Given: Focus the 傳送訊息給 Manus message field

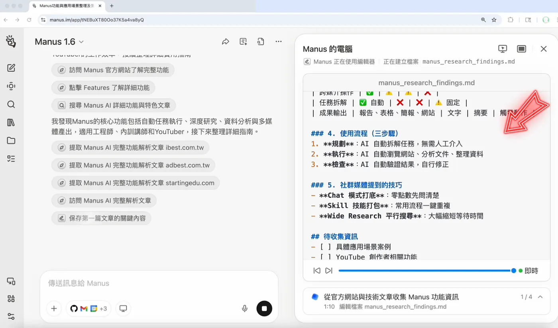Looking at the screenshot, I should tap(159, 283).
